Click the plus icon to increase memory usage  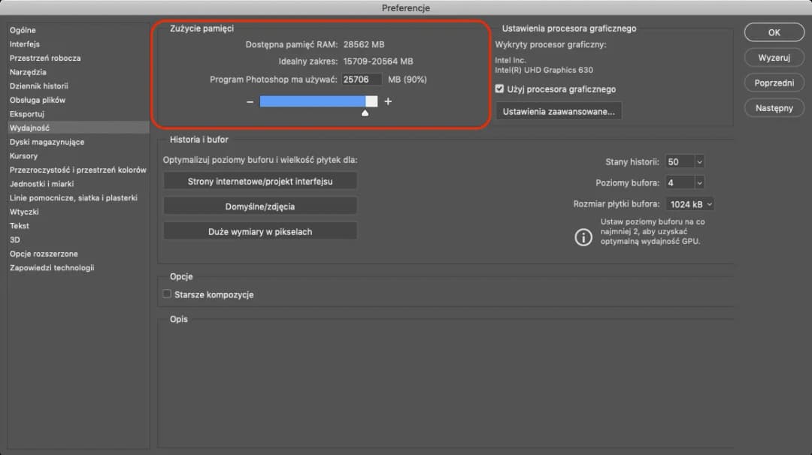tap(388, 101)
